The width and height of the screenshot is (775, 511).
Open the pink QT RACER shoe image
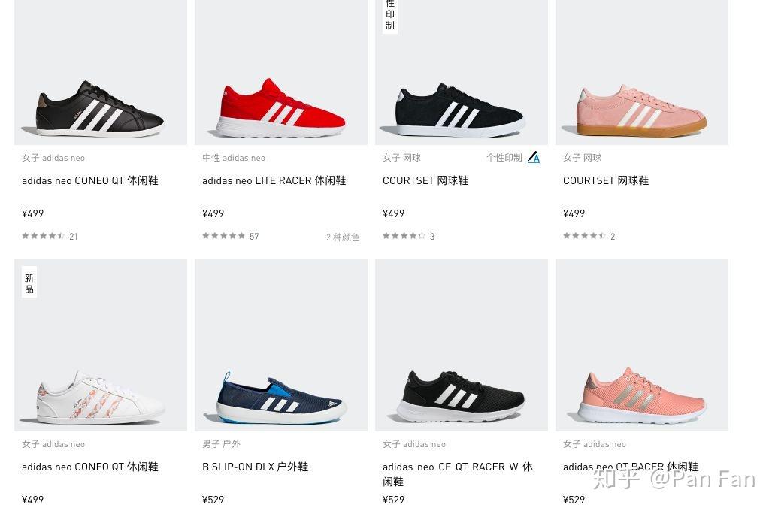point(642,345)
